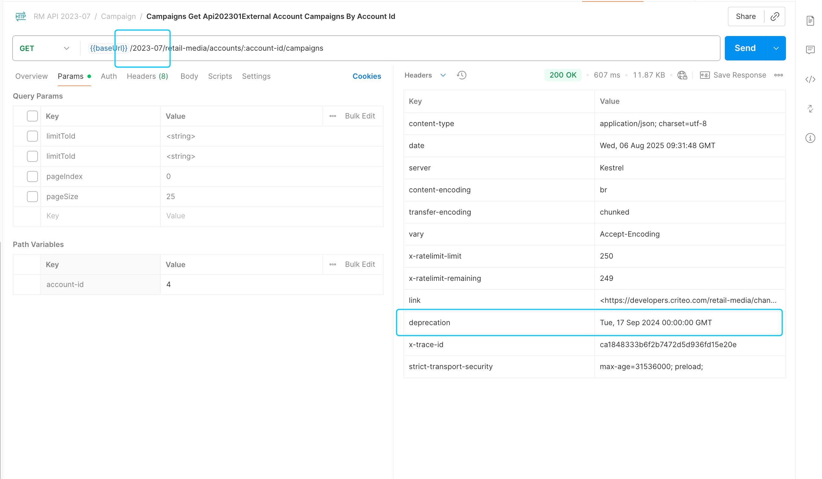Image resolution: width=822 pixels, height=479 pixels.
Task: Open the code snippet icon
Action: (810, 79)
